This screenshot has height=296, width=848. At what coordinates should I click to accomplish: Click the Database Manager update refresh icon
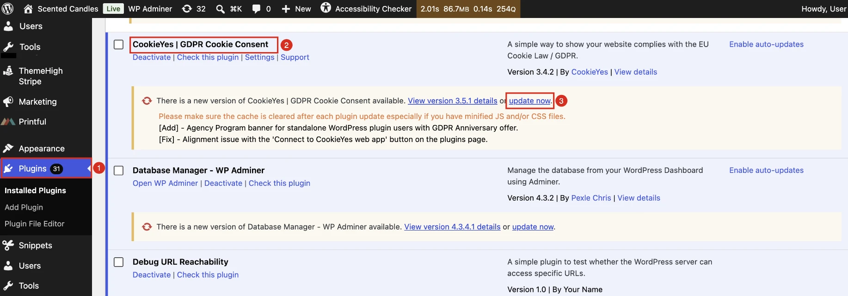tap(147, 227)
